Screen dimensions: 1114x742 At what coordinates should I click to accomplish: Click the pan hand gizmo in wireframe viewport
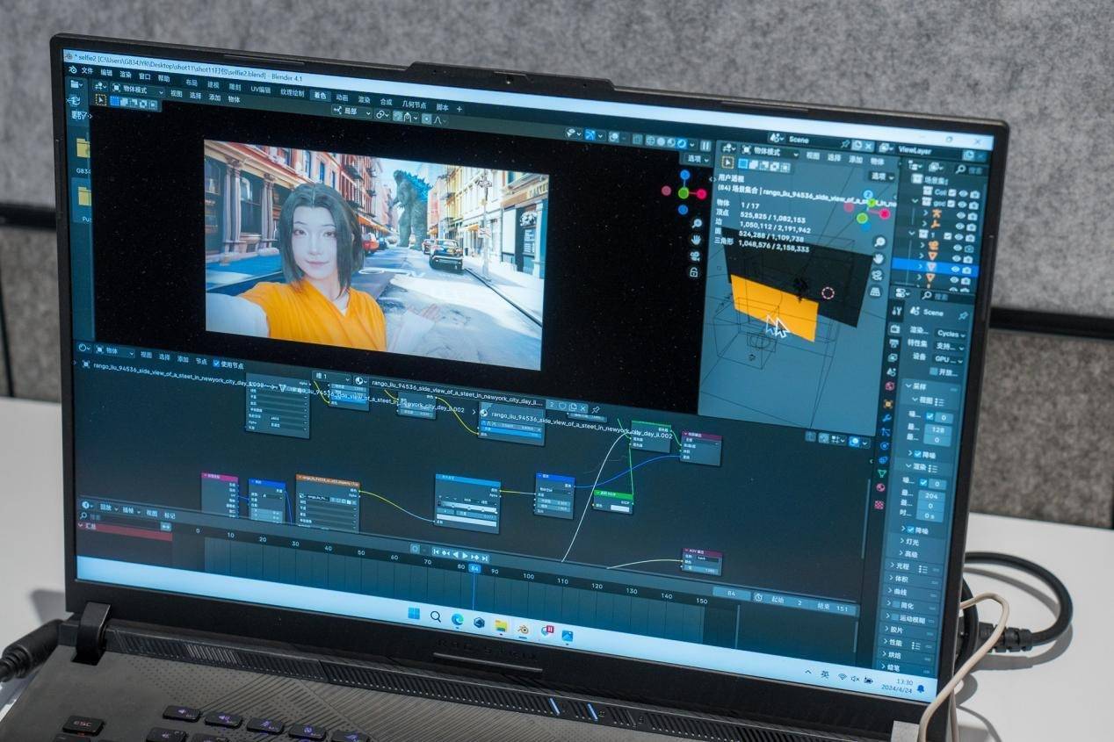pyautogui.click(x=878, y=259)
